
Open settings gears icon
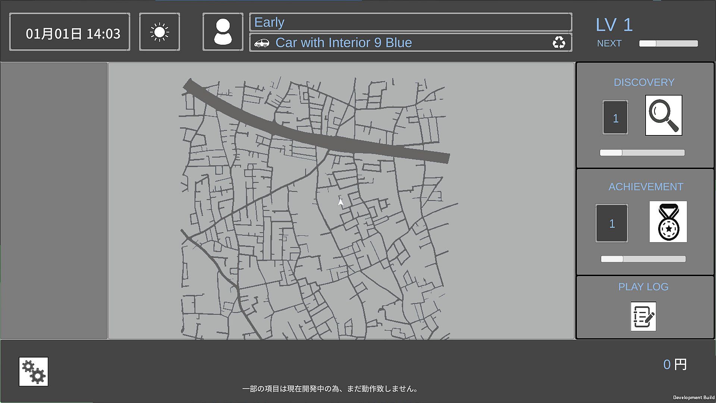pos(34,372)
